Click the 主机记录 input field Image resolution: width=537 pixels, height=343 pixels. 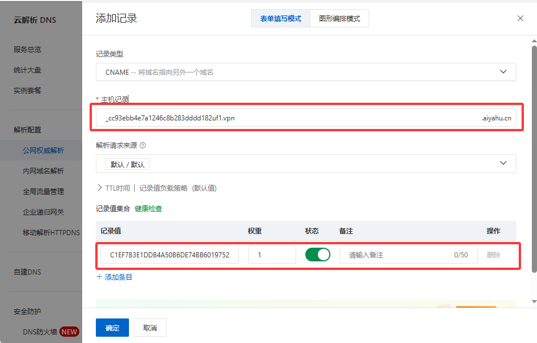tap(285, 118)
